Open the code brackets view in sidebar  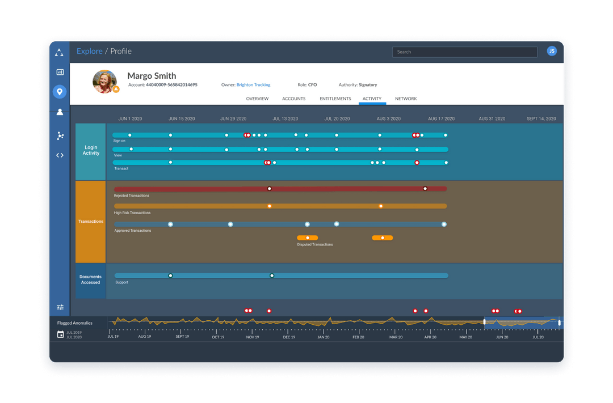tap(60, 155)
